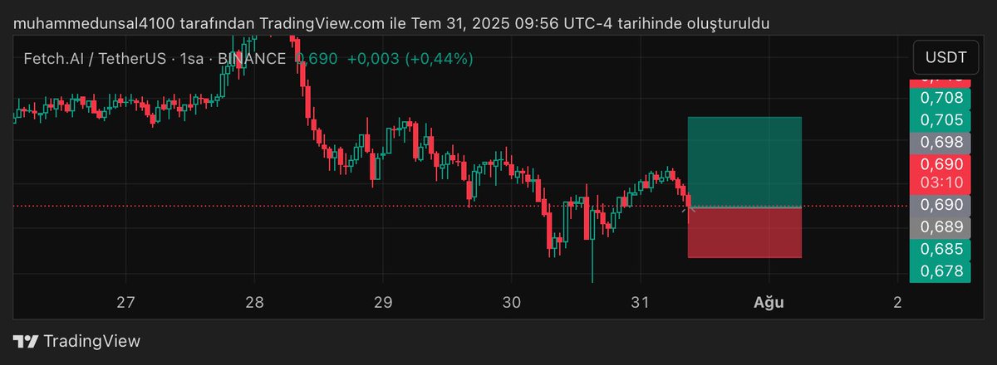Click date label 27 on the time axis
This screenshot has height=365, width=997.
coord(125,302)
